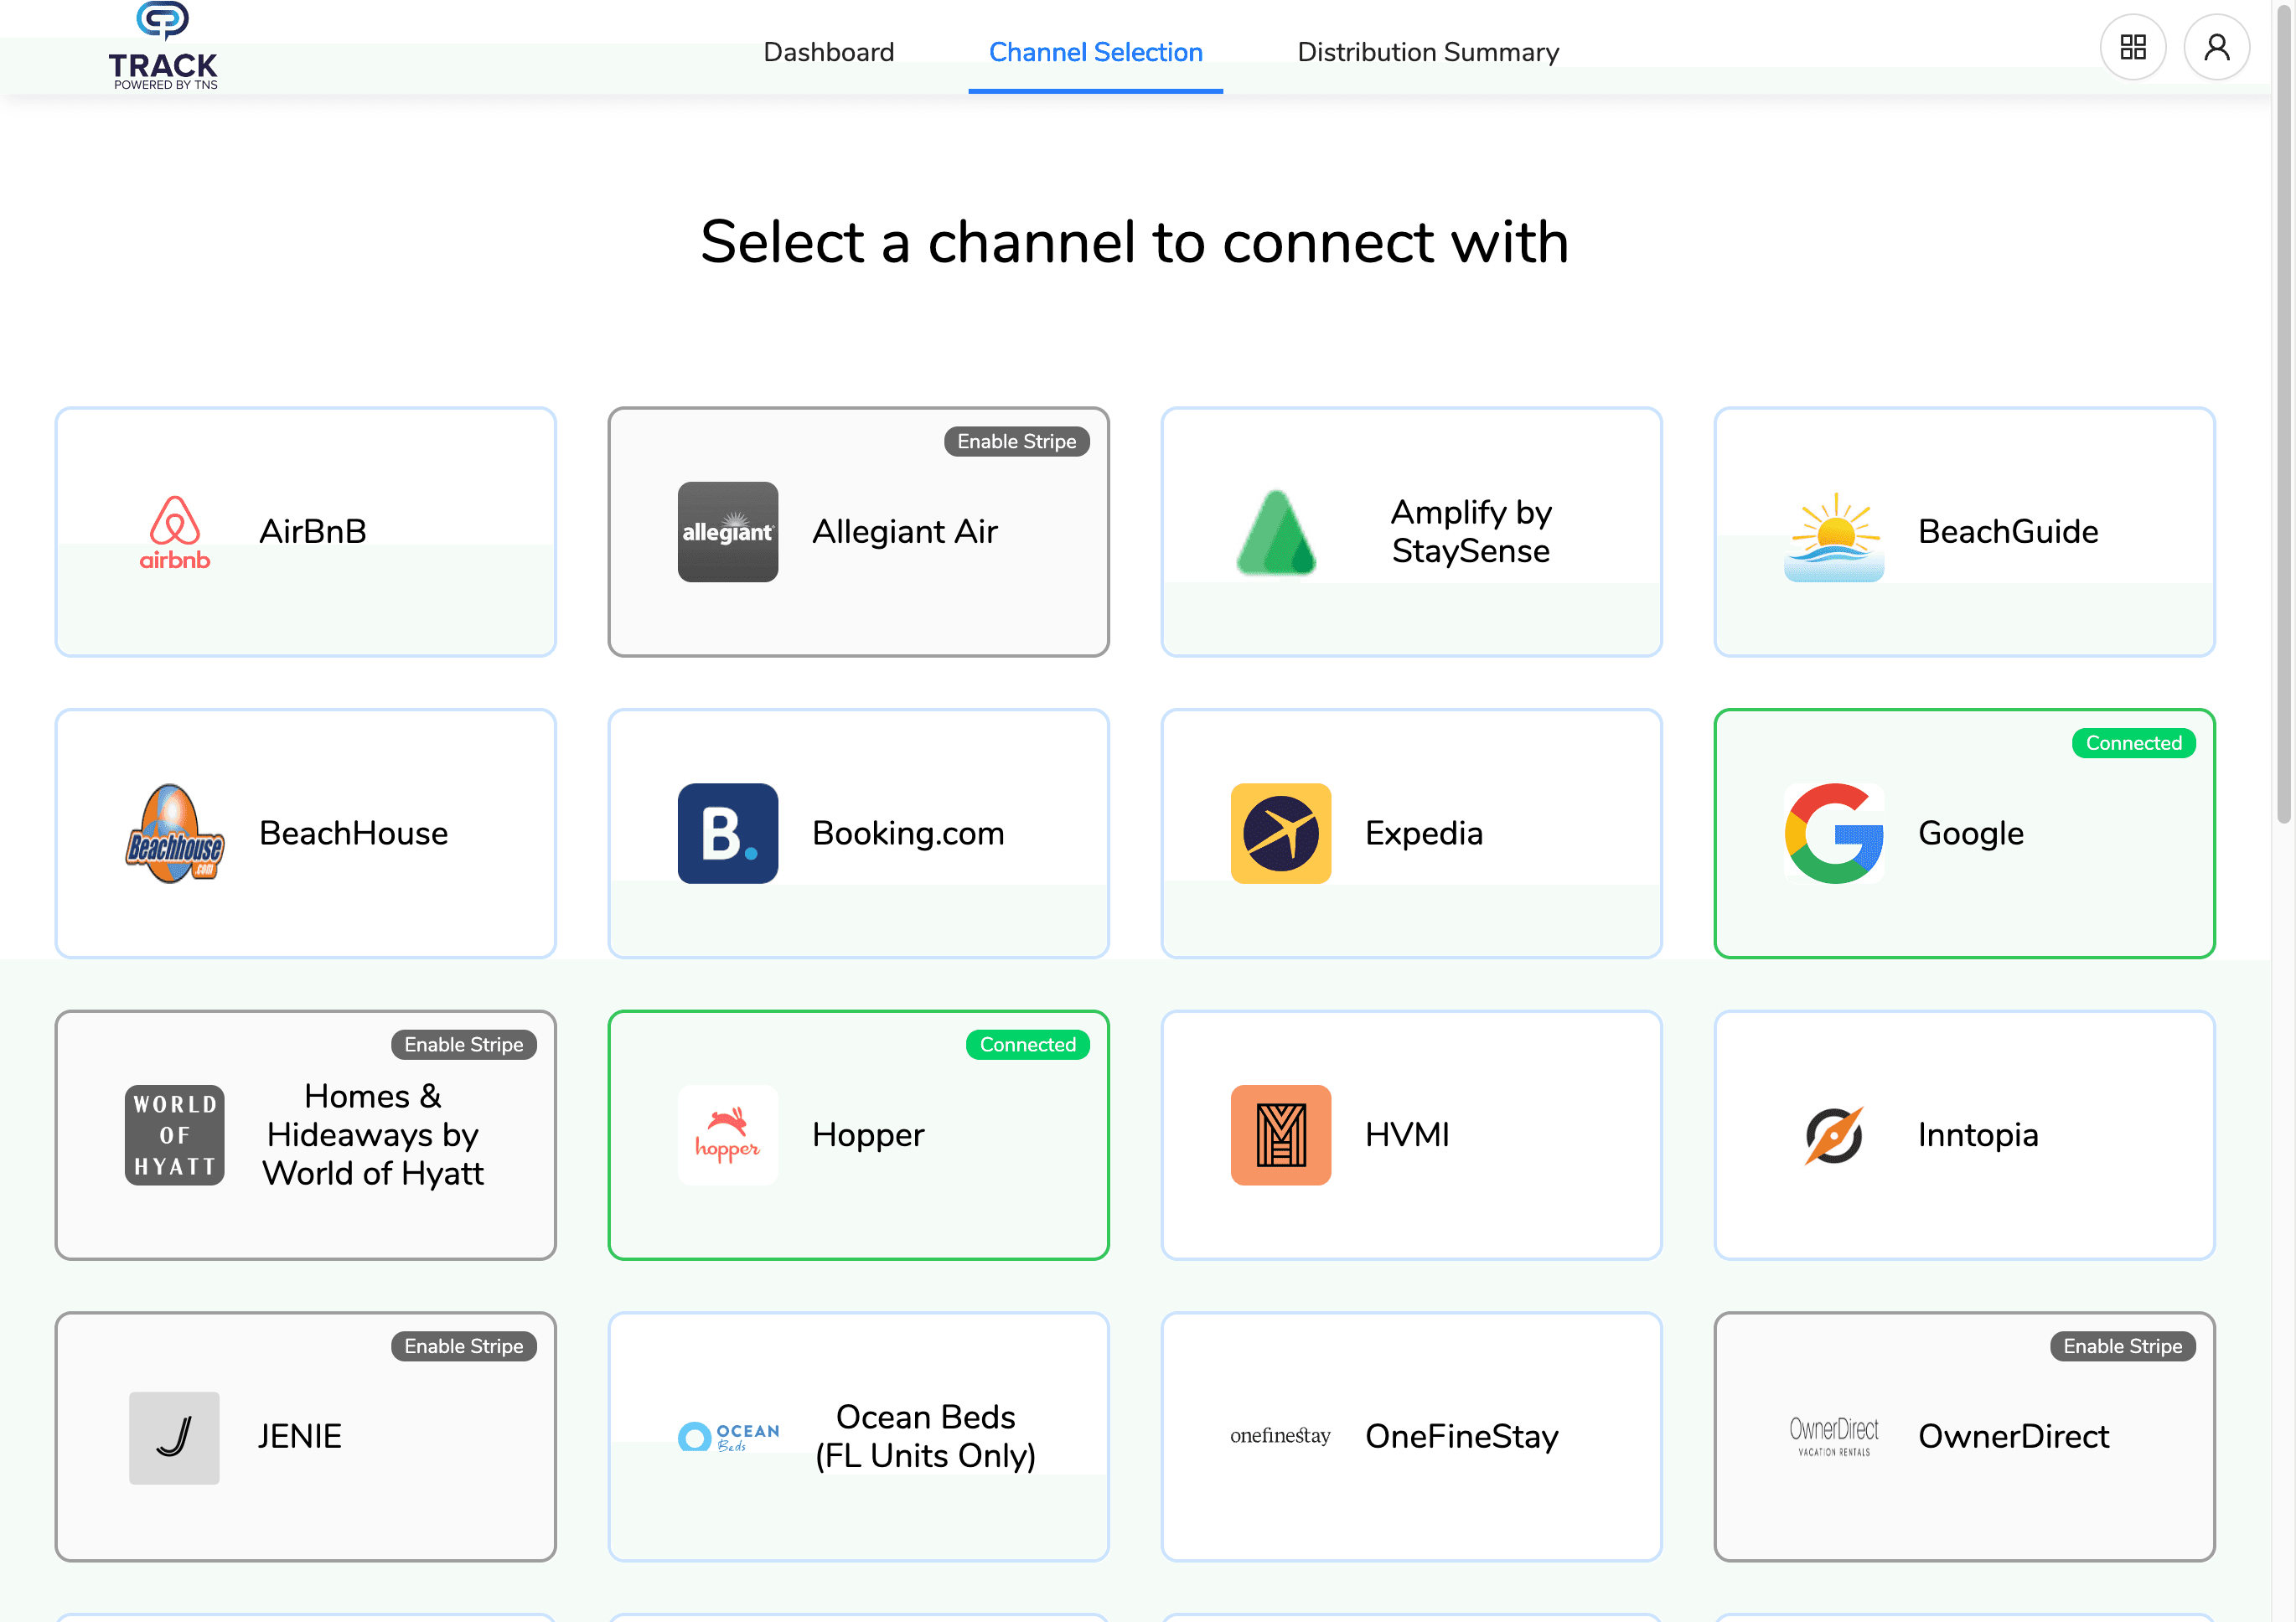Select the OwnerDirect channel name
Image resolution: width=2296 pixels, height=1622 pixels.
pos(2014,1437)
